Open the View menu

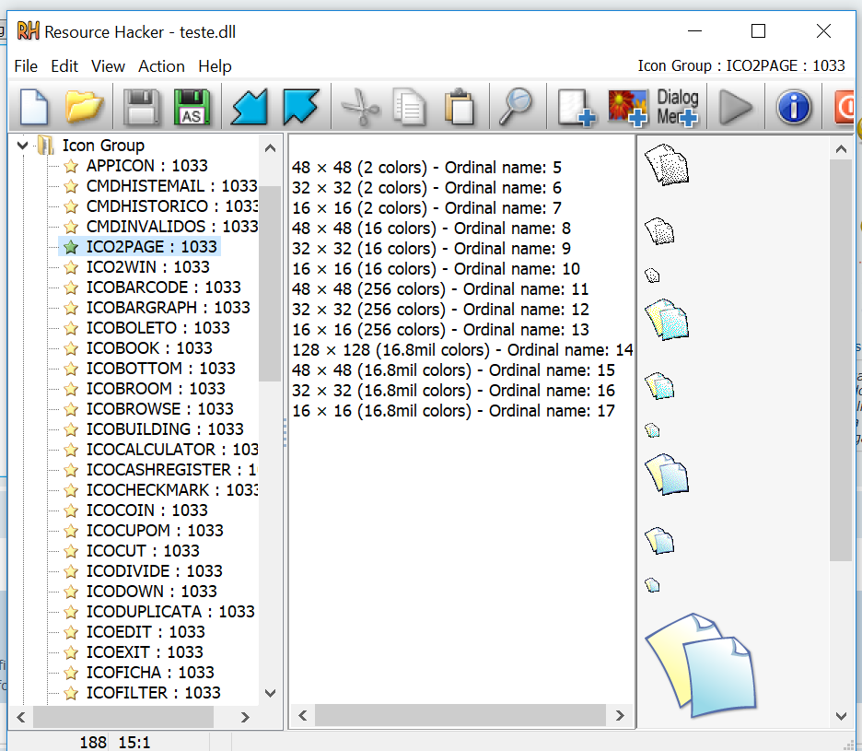click(x=108, y=66)
